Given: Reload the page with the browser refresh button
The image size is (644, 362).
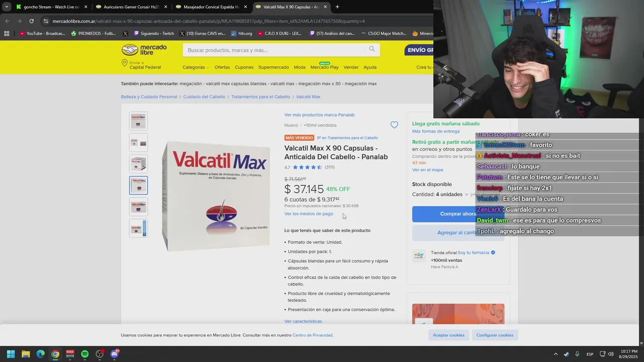Looking at the screenshot, I should click(31, 21).
